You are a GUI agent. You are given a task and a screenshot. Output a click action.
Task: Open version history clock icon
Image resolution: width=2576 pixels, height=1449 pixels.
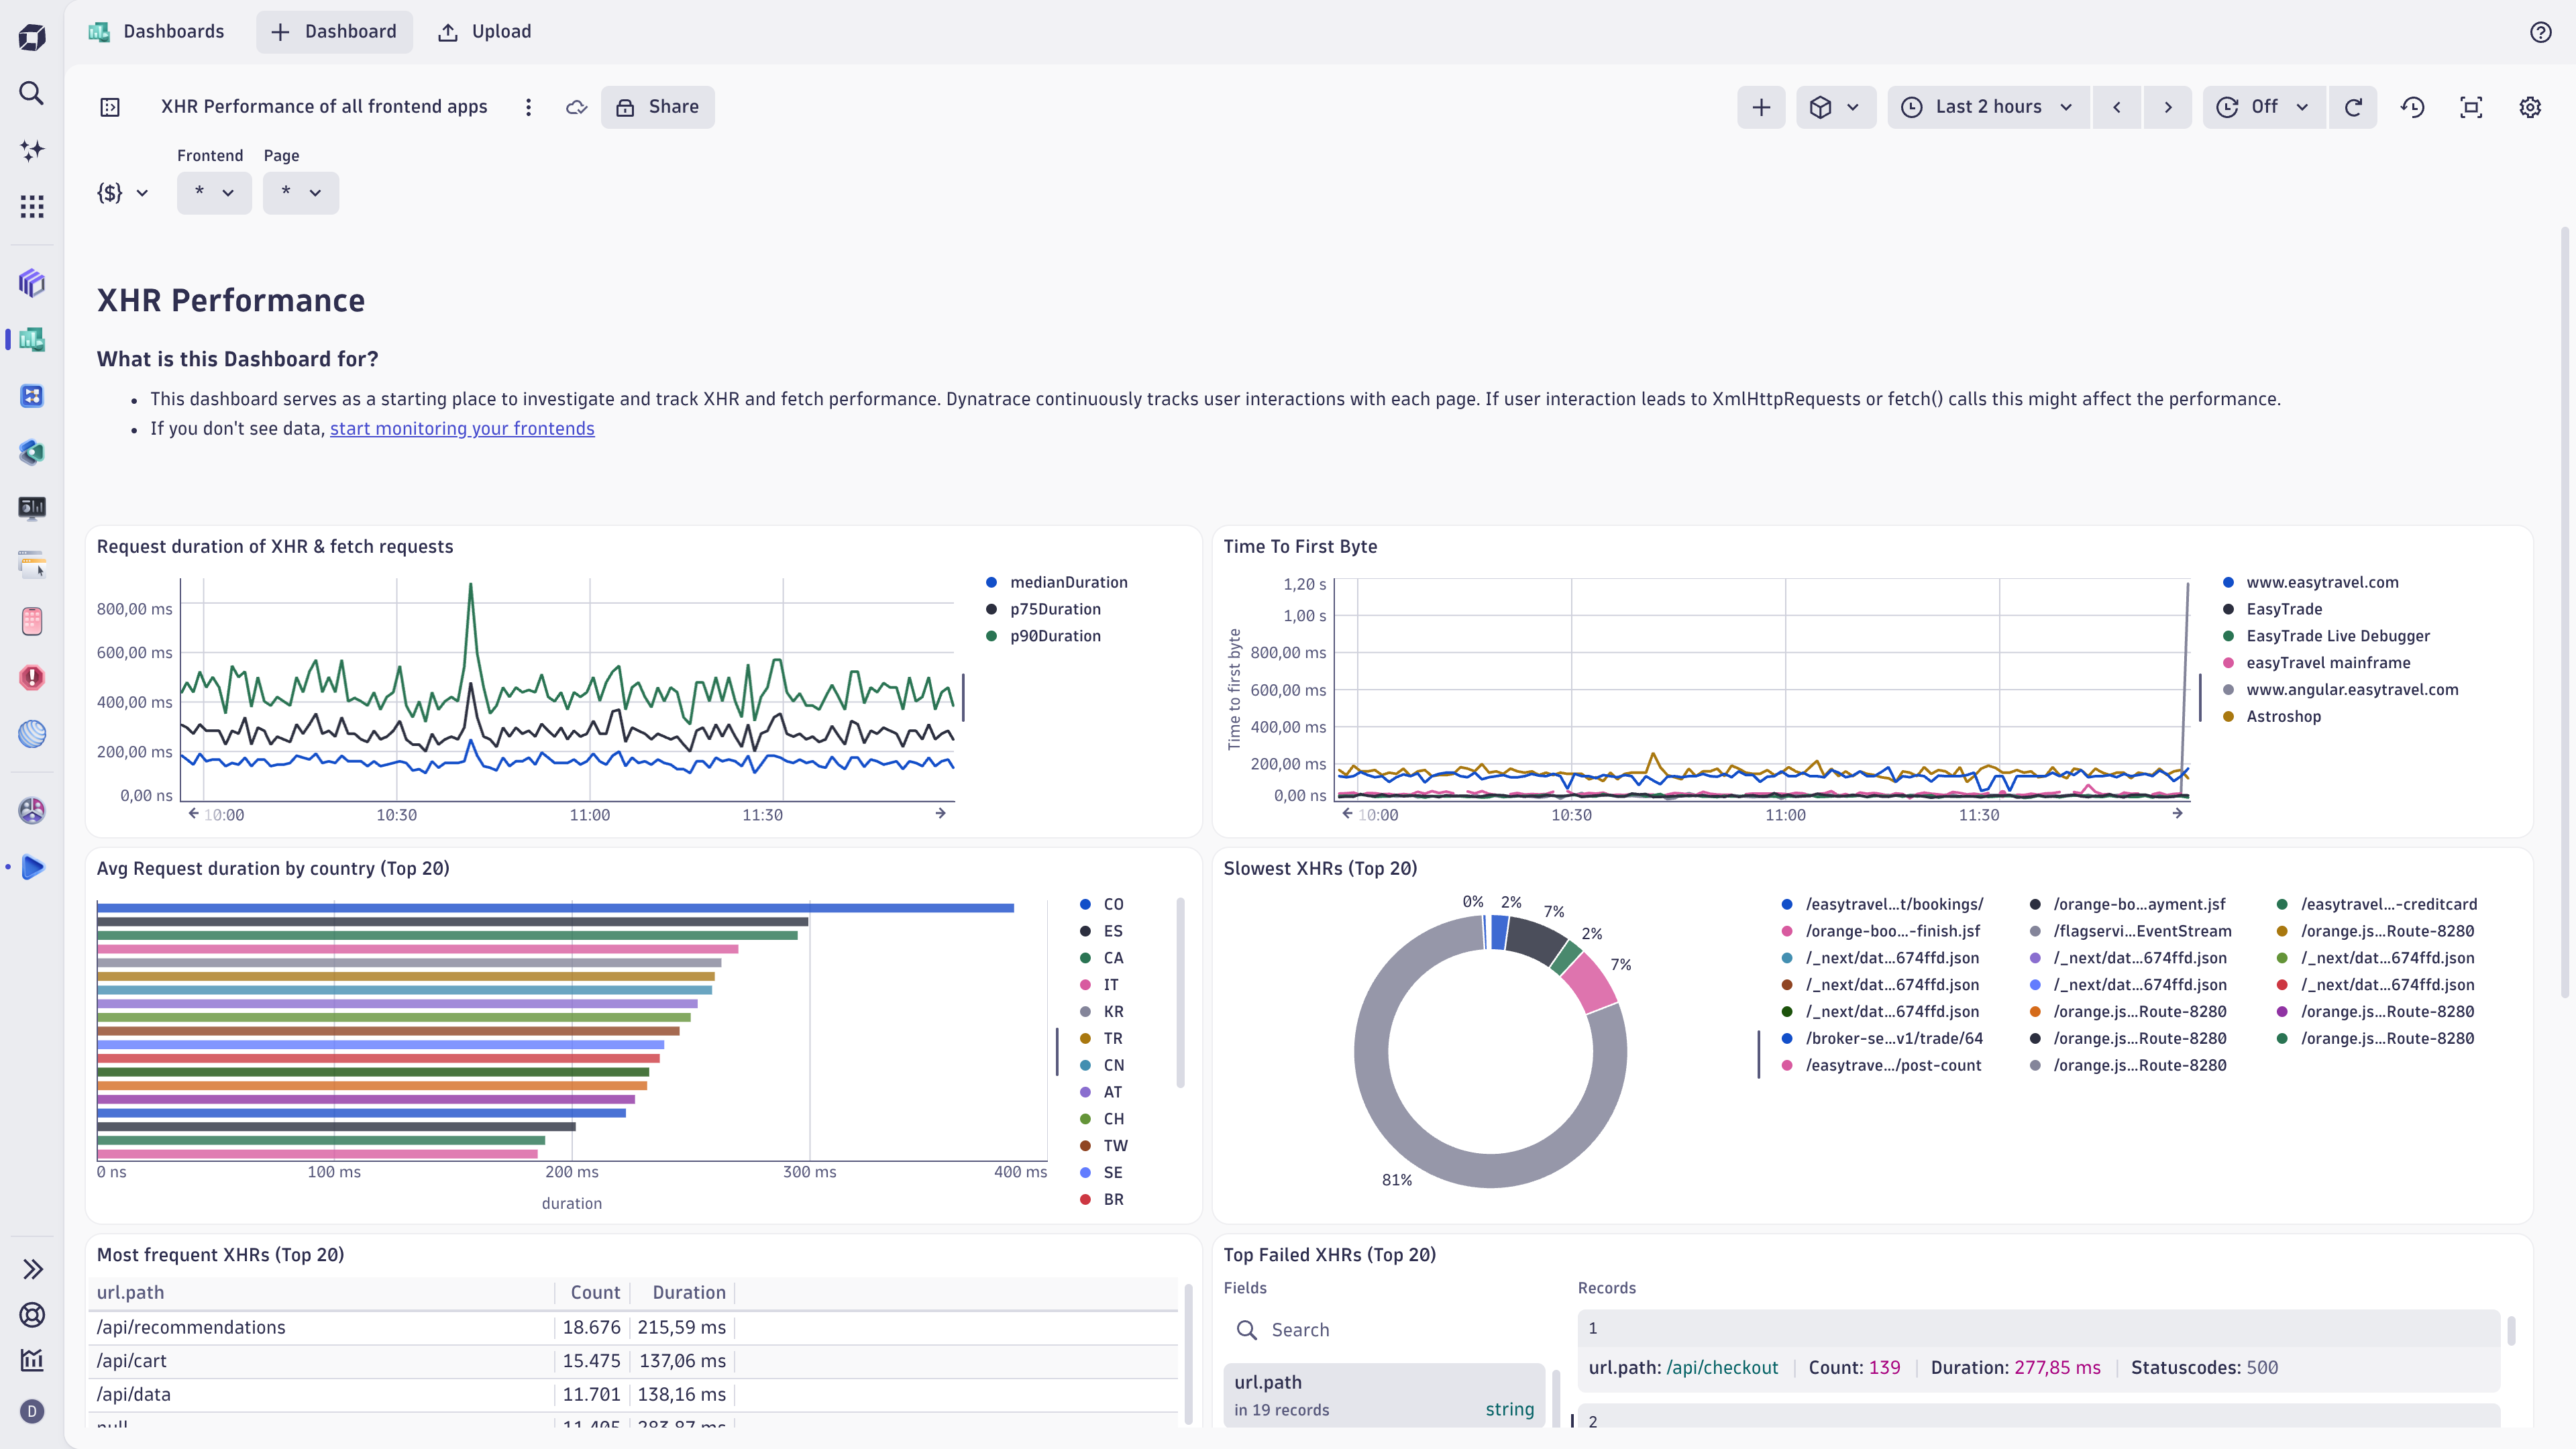(2413, 107)
